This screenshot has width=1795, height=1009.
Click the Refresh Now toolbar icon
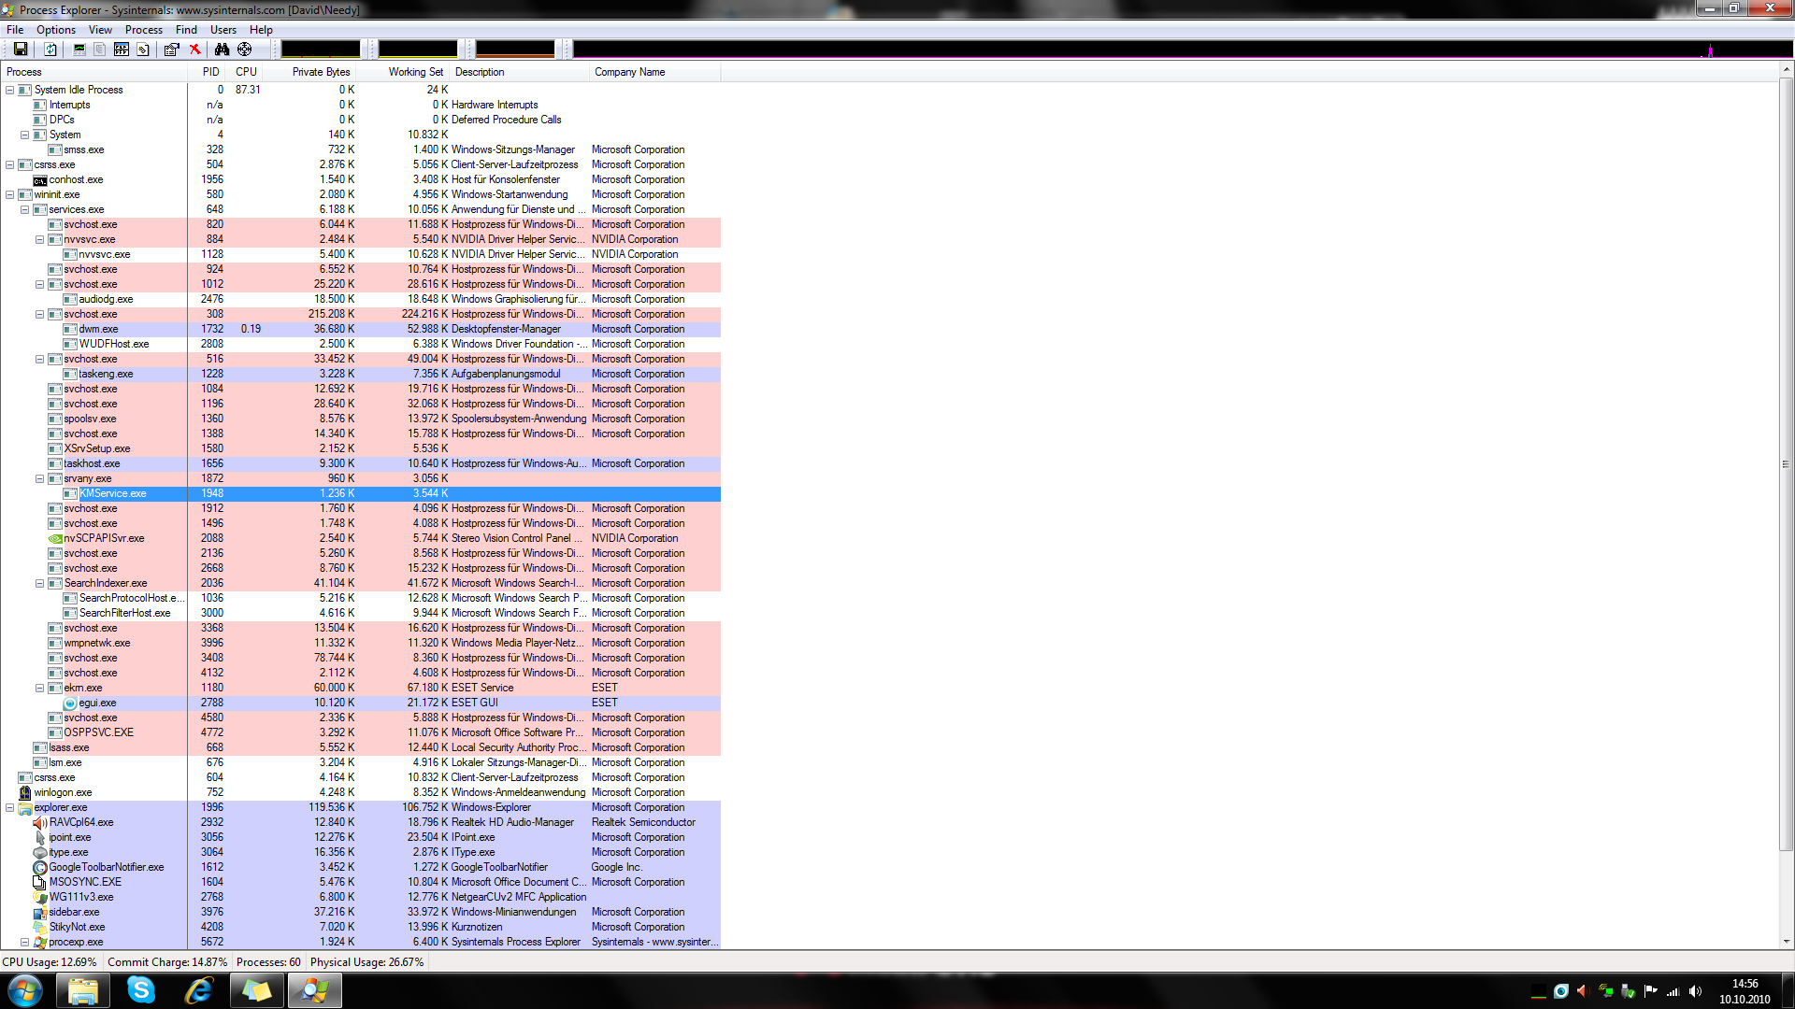tap(50, 50)
